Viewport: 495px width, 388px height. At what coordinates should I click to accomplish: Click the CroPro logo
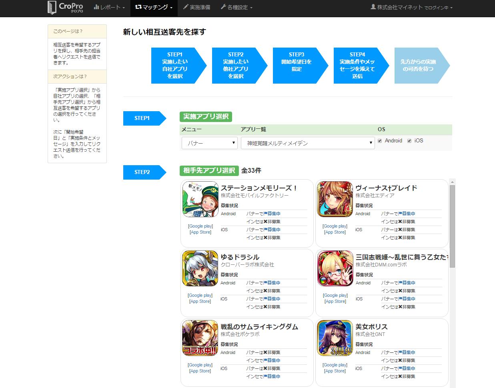tap(65, 8)
